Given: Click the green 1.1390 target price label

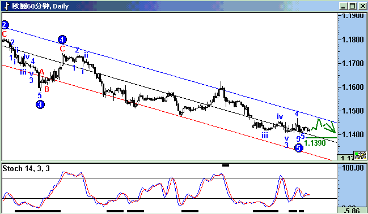Looking at the screenshot, I should pos(315,143).
